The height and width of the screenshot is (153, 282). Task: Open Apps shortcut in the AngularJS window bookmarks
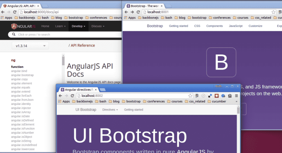[6, 18]
